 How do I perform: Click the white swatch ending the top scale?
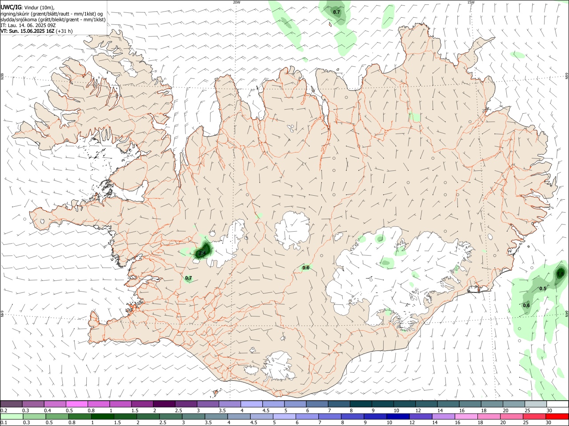pyautogui.click(x=557, y=404)
